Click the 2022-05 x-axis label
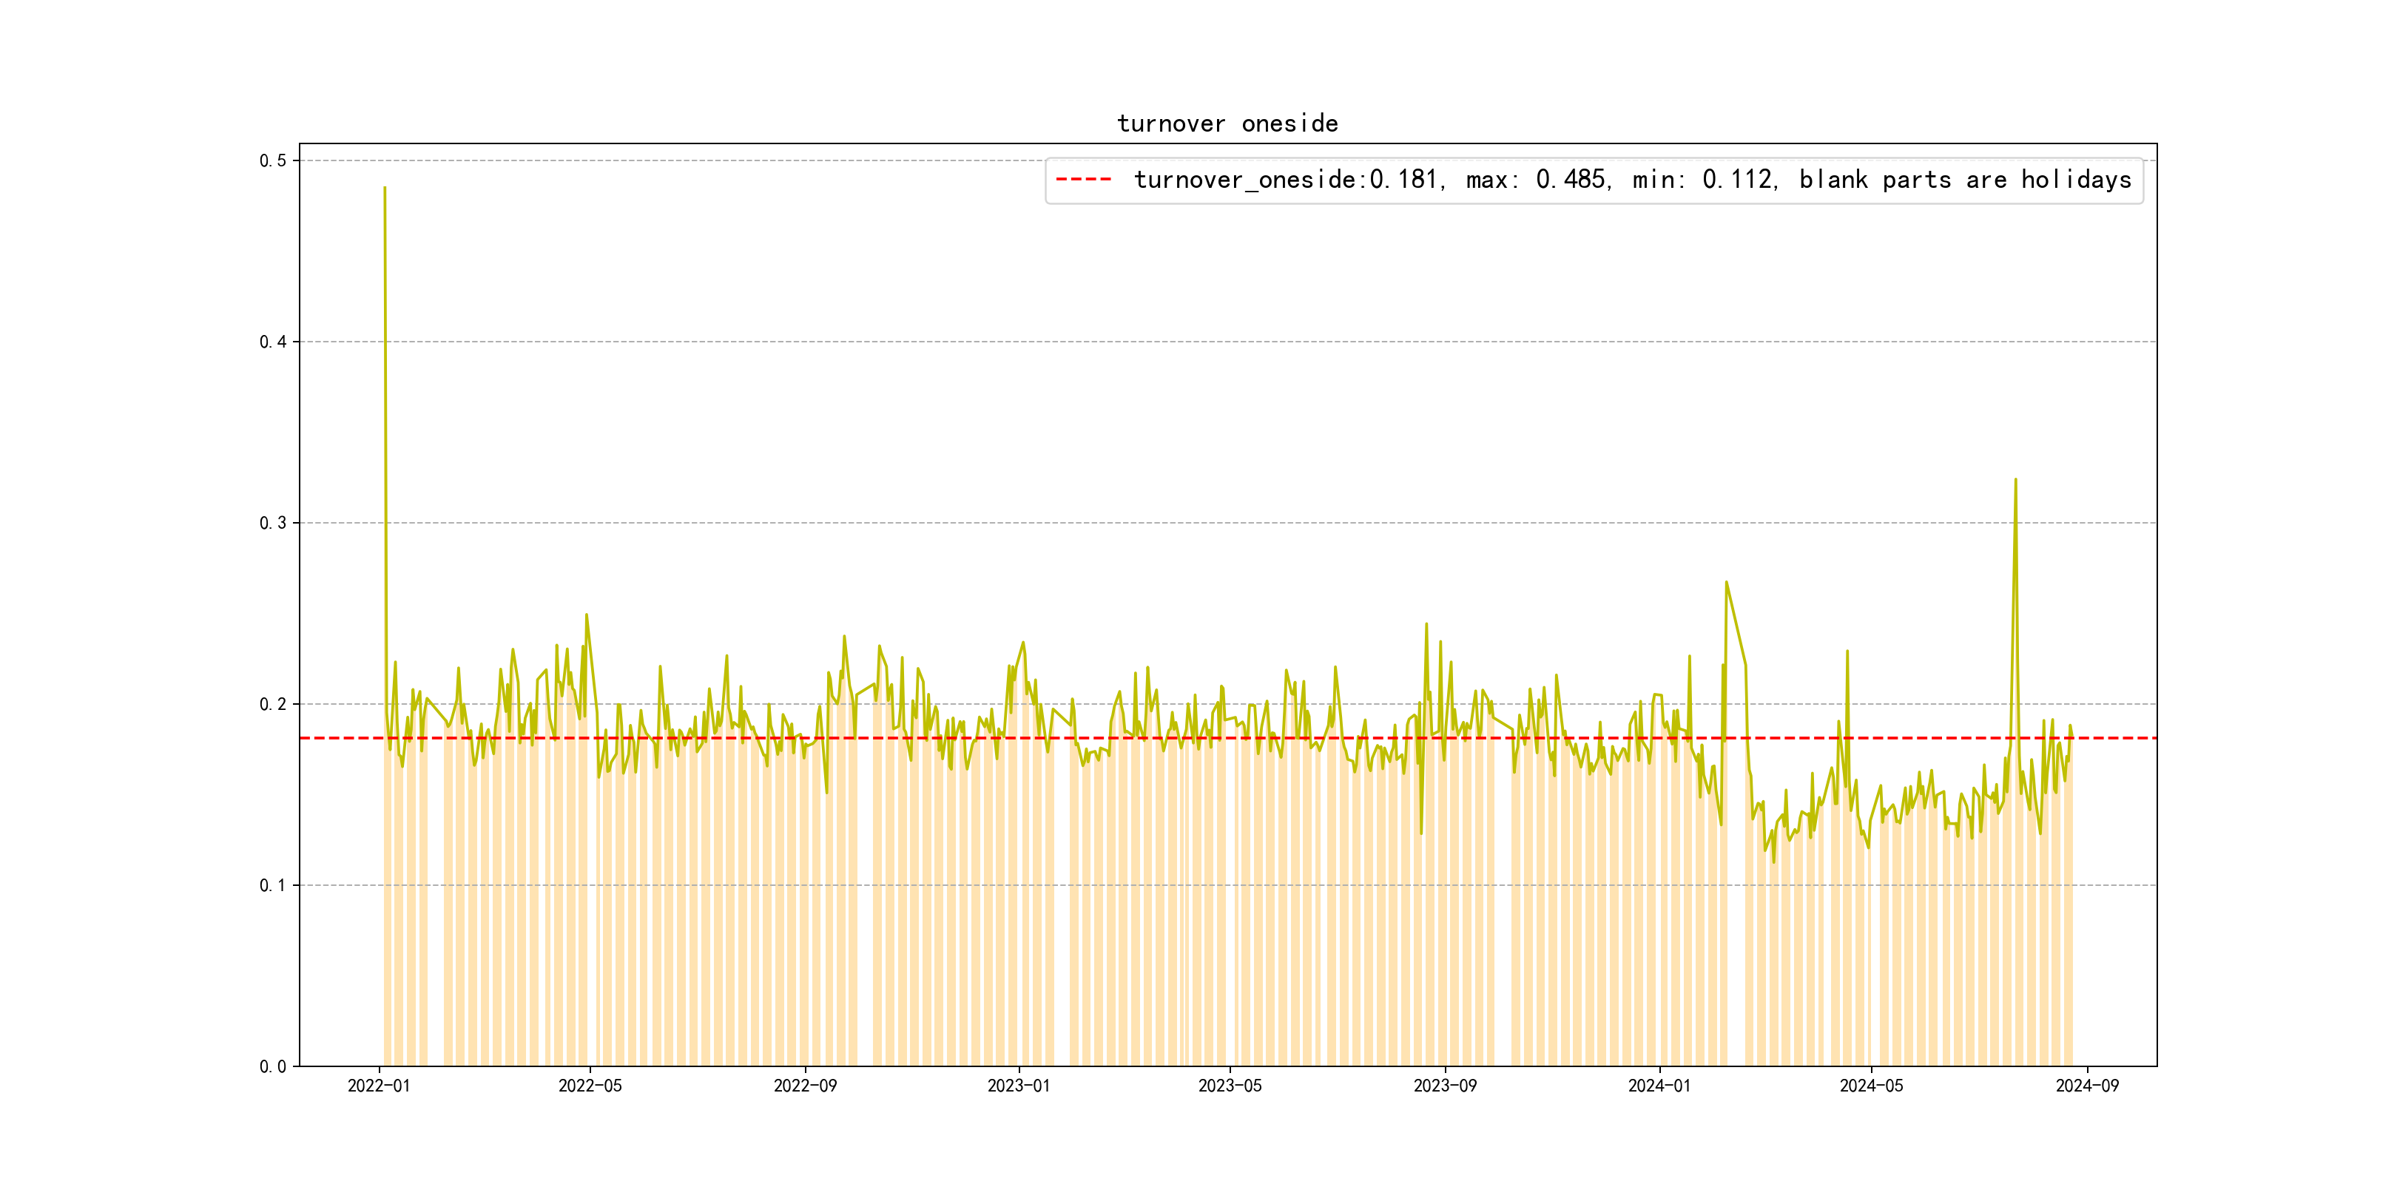The width and height of the screenshot is (2397, 1198). (590, 1086)
